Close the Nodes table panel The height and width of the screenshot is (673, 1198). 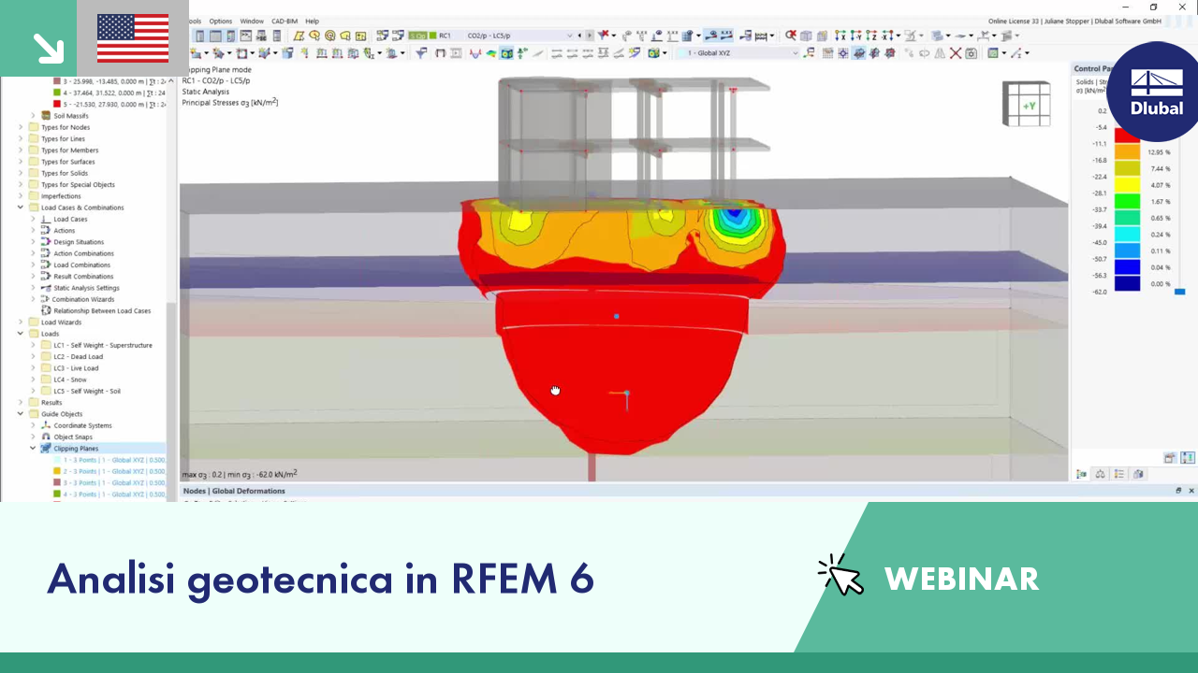pyautogui.click(x=1191, y=491)
